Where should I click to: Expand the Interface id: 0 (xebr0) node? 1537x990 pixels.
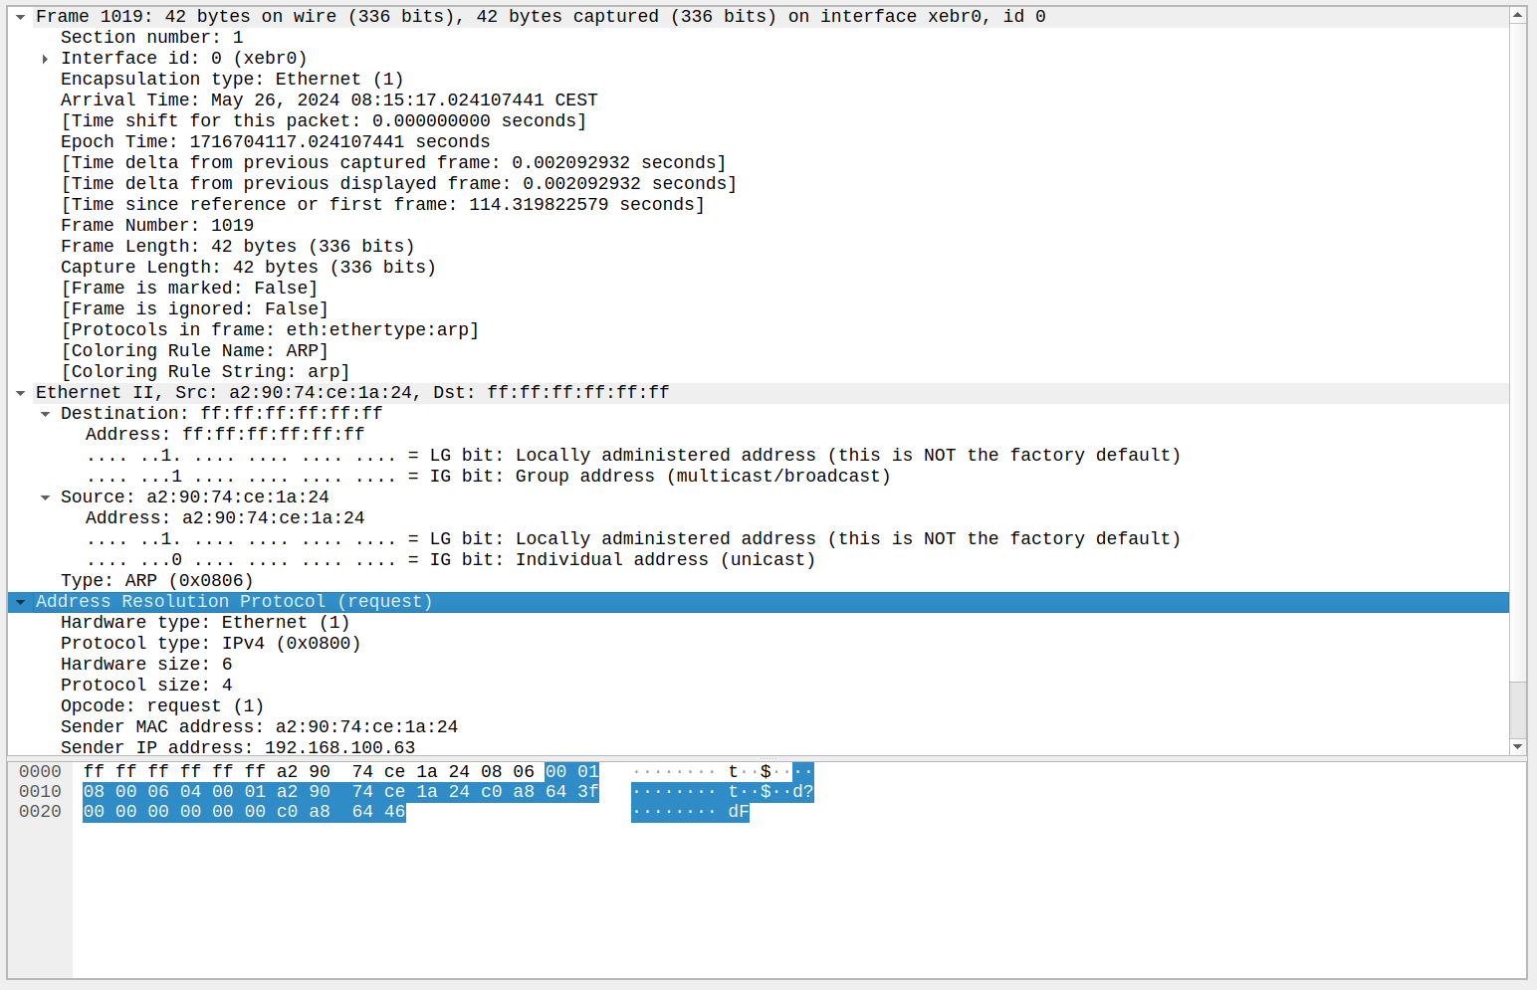coord(45,59)
